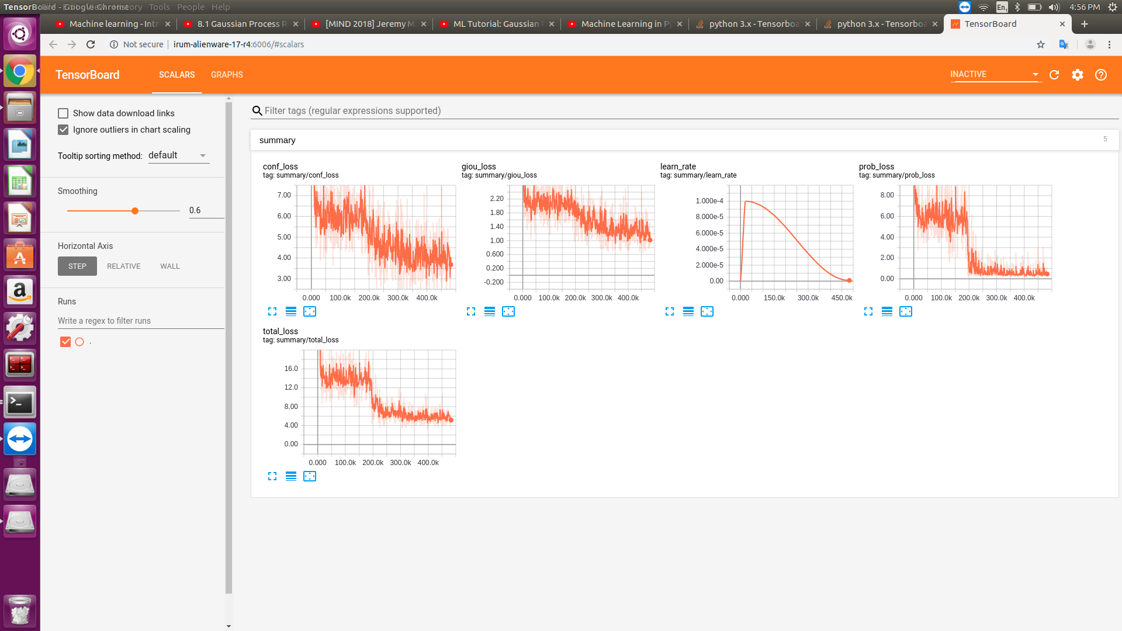
Task: Open the Help menu in menu bar
Action: (x=221, y=7)
